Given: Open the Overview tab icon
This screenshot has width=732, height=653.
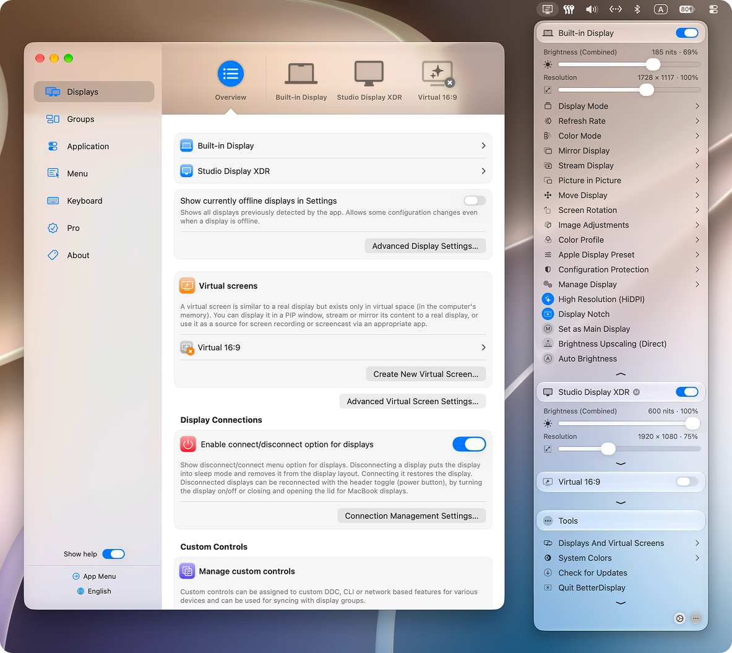Looking at the screenshot, I should pyautogui.click(x=231, y=74).
